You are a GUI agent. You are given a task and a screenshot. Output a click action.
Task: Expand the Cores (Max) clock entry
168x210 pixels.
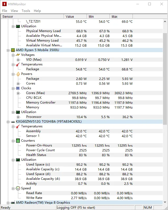(18, 93)
